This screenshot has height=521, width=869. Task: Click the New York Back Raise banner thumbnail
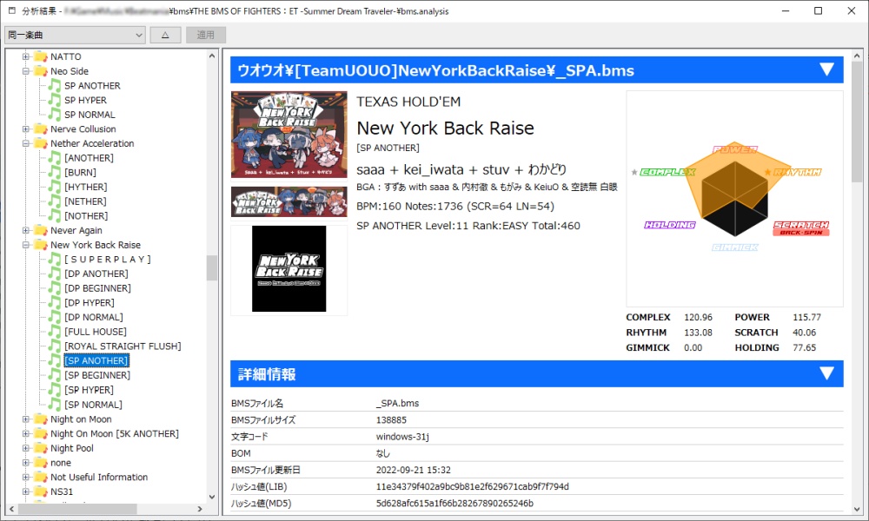click(x=289, y=201)
